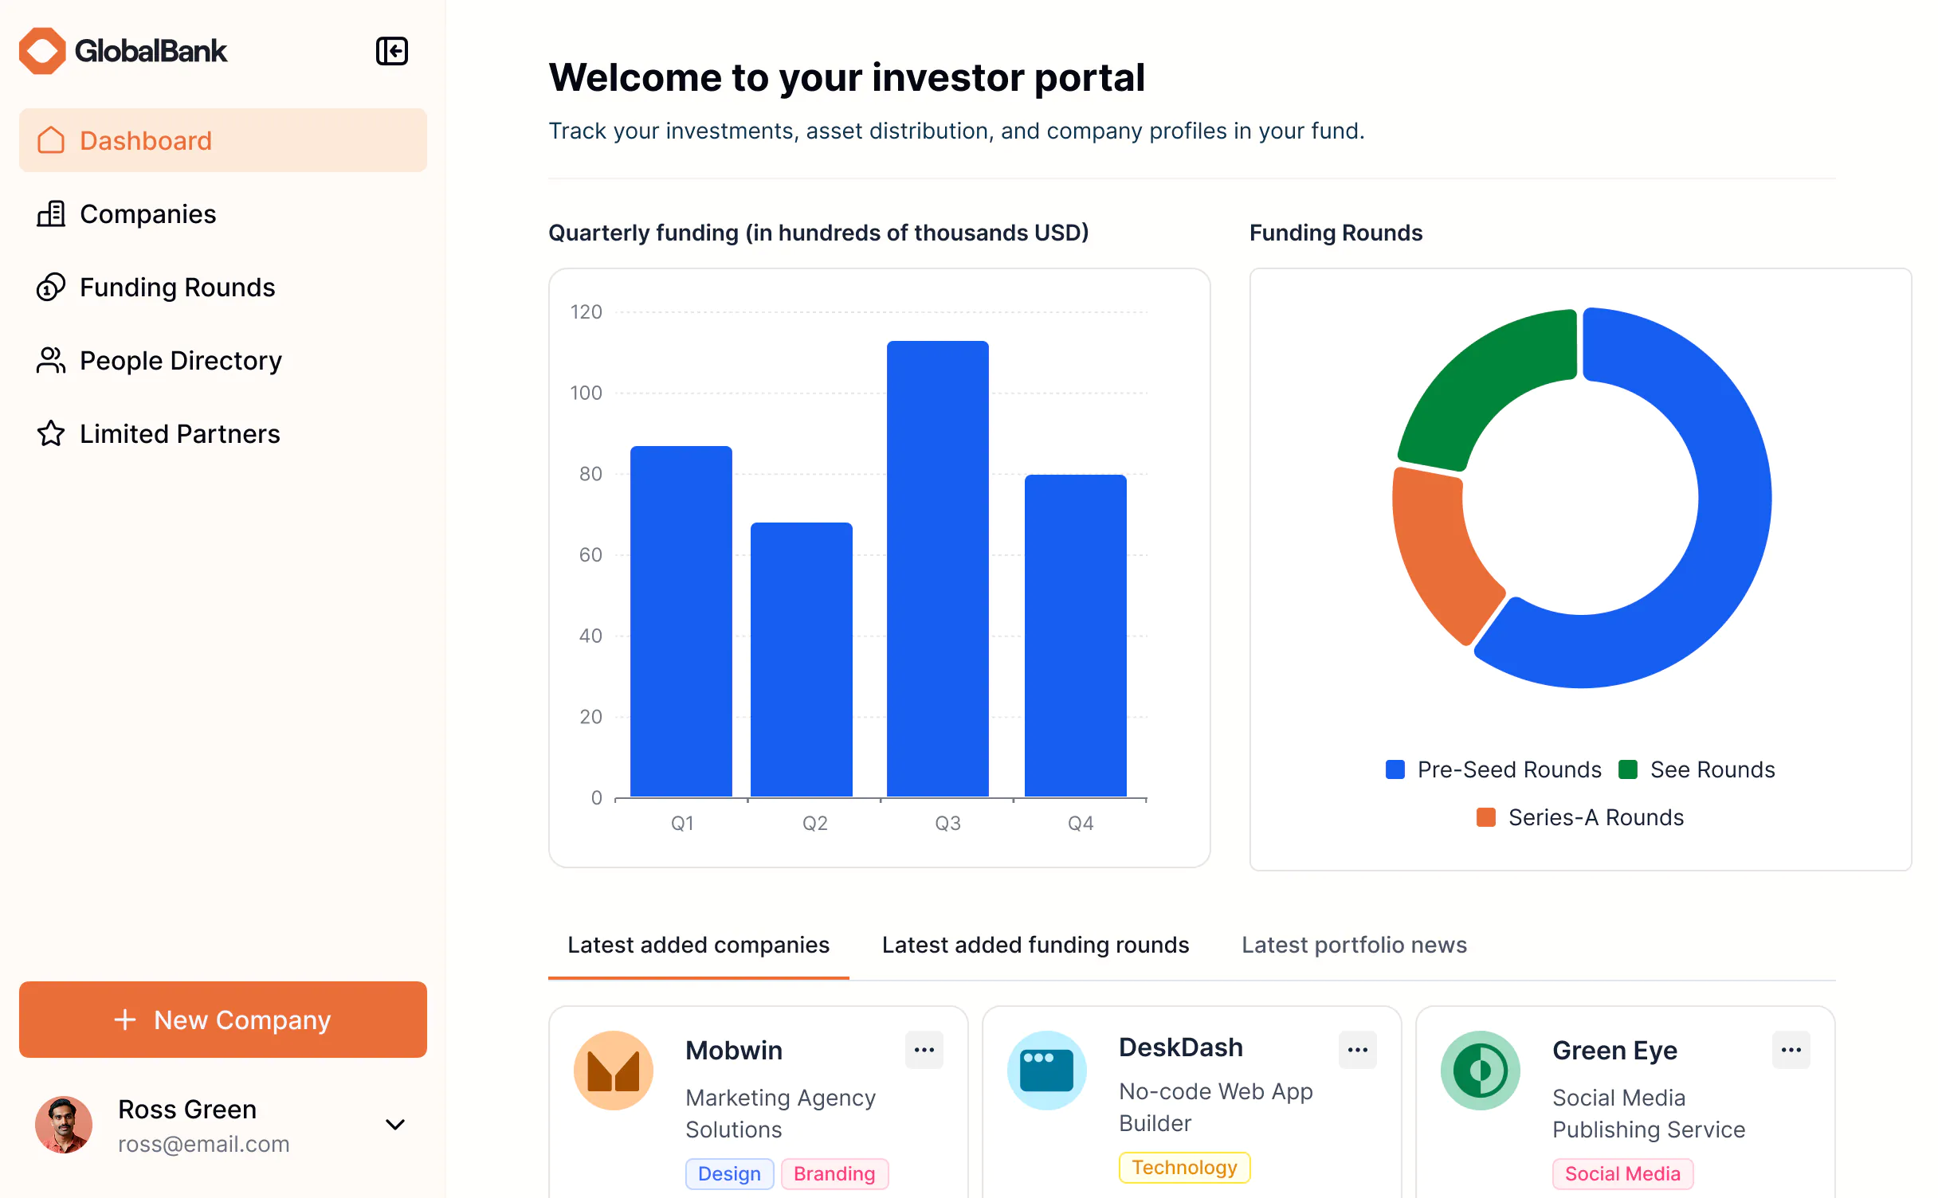
Task: Click the Green Eye company logo
Action: tap(1480, 1070)
